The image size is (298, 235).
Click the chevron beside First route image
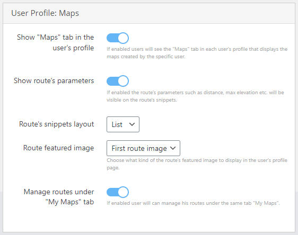[173, 148]
